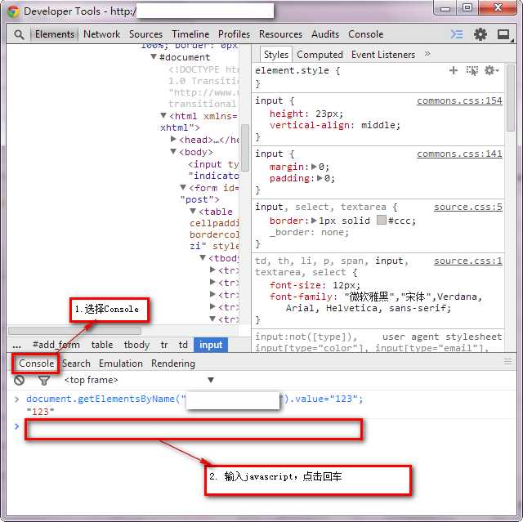Open the Rendering drawer tab
The image size is (523, 522).
(173, 364)
